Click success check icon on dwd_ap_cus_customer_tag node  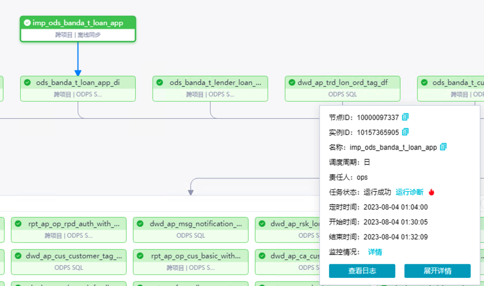18,256
